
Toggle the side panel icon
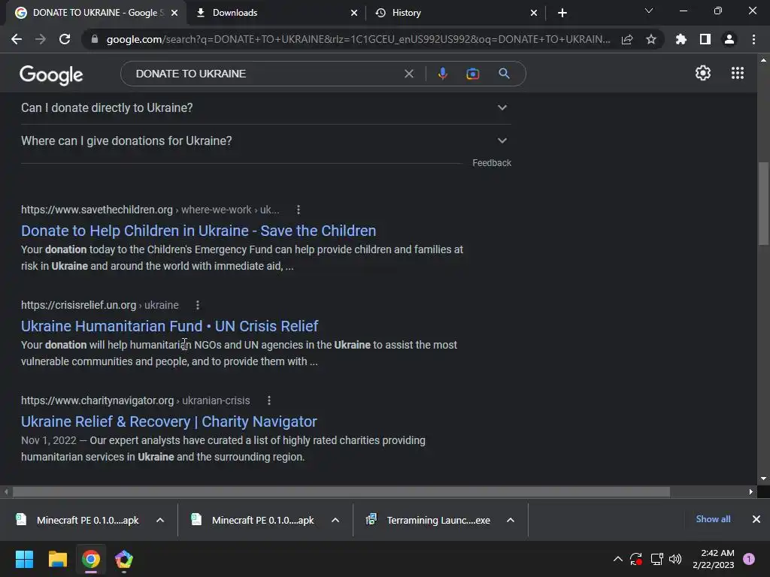click(705, 39)
